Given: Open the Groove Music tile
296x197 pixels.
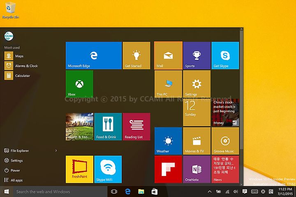Looking at the screenshot, I should tap(225, 141).
